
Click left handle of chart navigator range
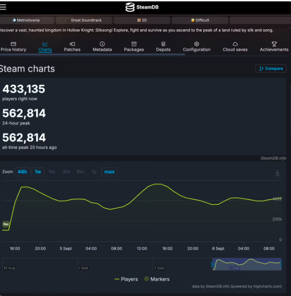pos(212,265)
